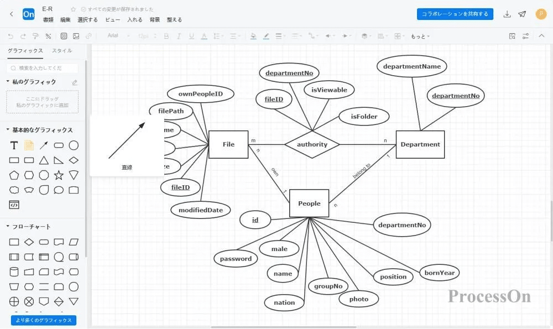Toggle underline formatting
This screenshot has height=329, width=553.
[x=192, y=35]
